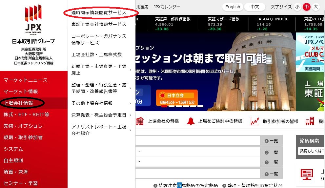This screenshot has width=325, height=188.
Task: Open 適時開示情報閲覧サービス link
Action: [99, 13]
